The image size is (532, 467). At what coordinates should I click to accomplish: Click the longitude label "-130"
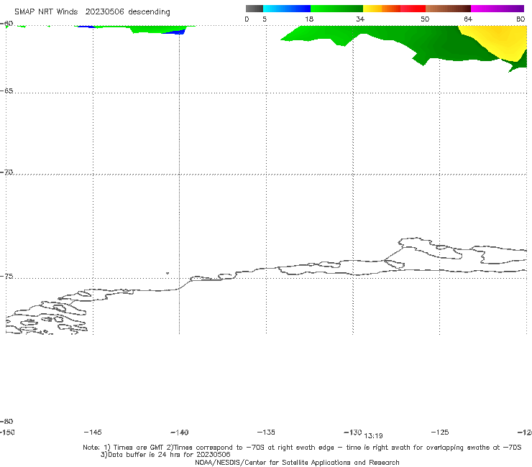tap(353, 433)
